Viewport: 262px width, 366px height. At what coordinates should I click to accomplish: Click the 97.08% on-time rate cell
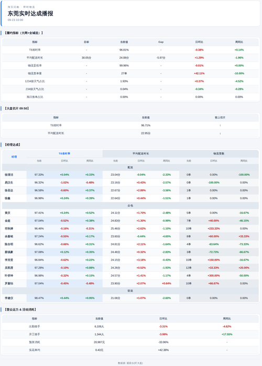coord(39,252)
